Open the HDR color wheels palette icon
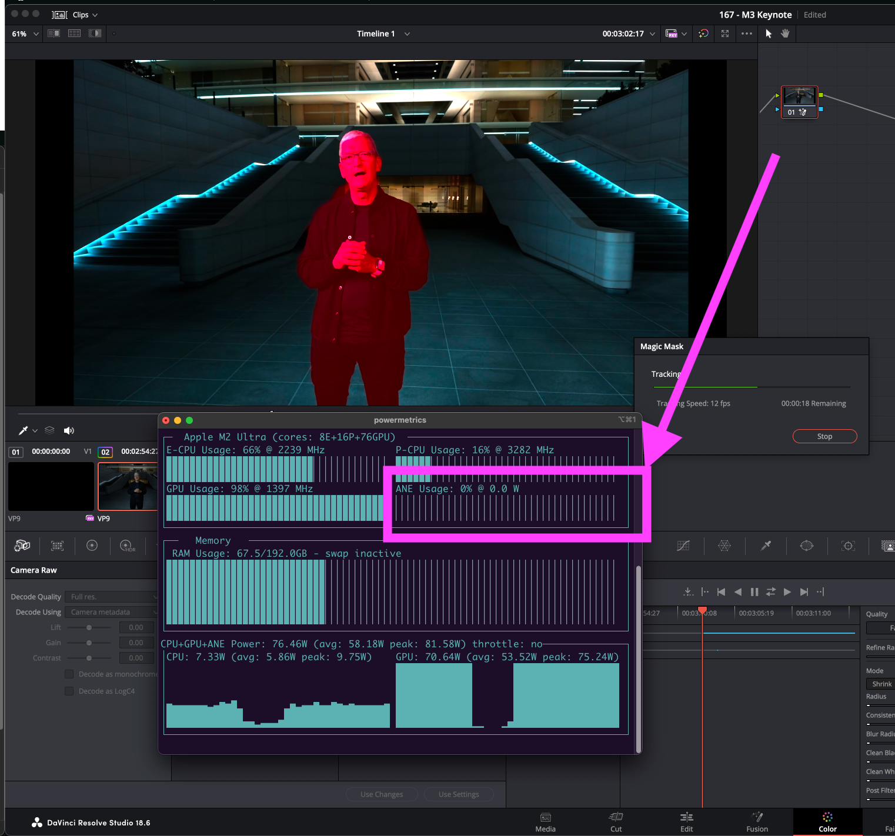Viewport: 895px width, 836px height. pyautogui.click(x=128, y=546)
